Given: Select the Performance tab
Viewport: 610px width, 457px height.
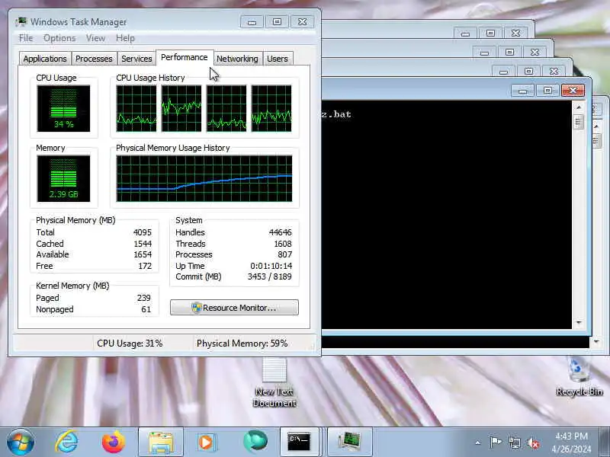Looking at the screenshot, I should point(185,58).
